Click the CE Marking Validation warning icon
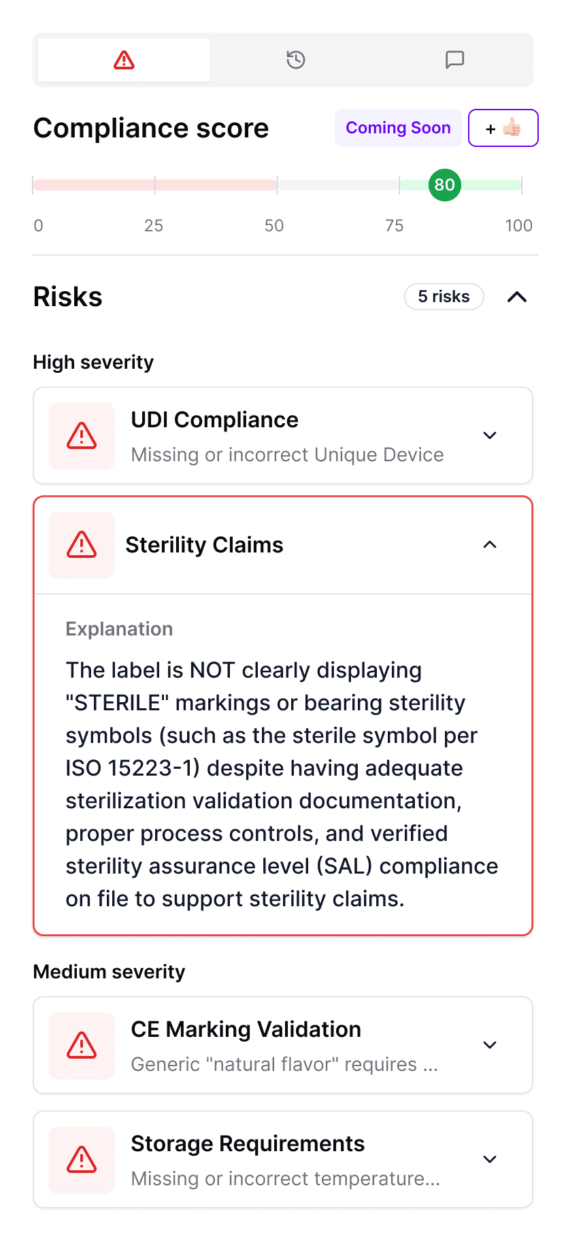The width and height of the screenshot is (566, 1241). tap(81, 1045)
